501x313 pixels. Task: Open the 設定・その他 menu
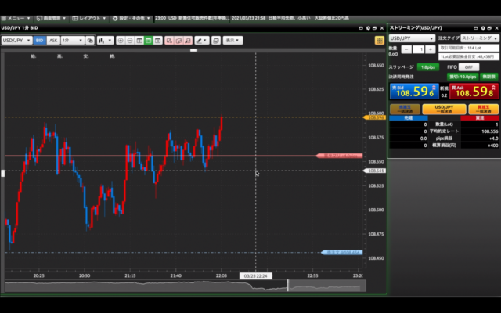pyautogui.click(x=131, y=18)
